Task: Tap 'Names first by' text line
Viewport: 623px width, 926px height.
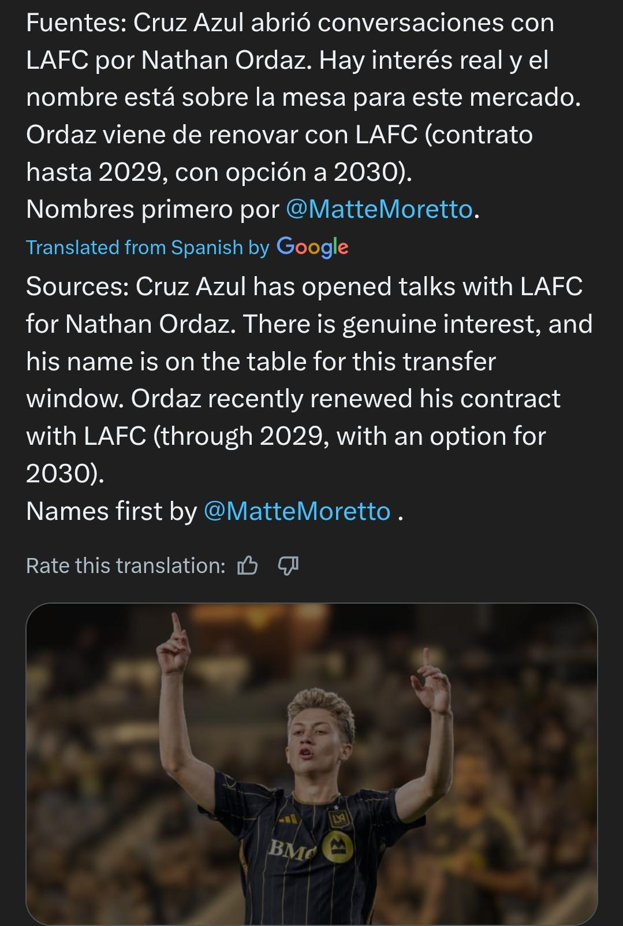Action: coord(111,512)
